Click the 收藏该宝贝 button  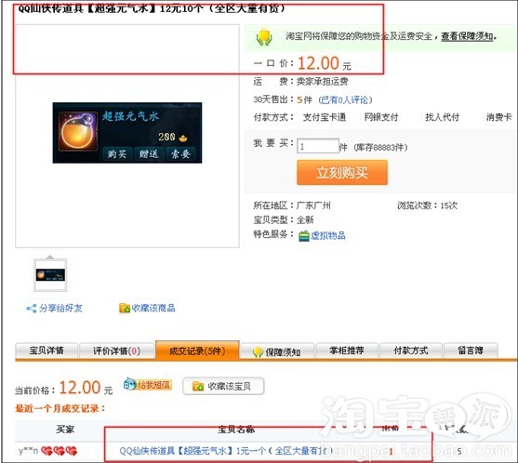pyautogui.click(x=223, y=386)
